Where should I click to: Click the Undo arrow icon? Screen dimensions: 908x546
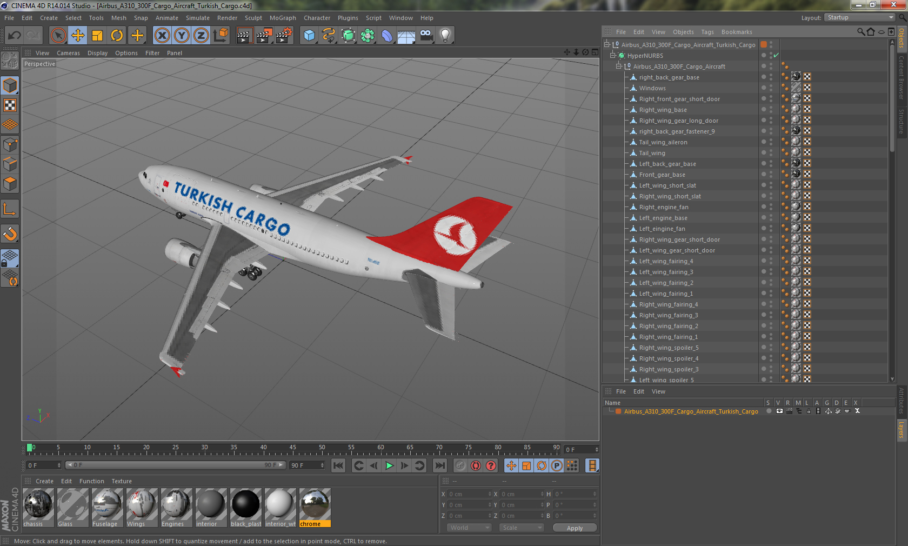tap(15, 36)
